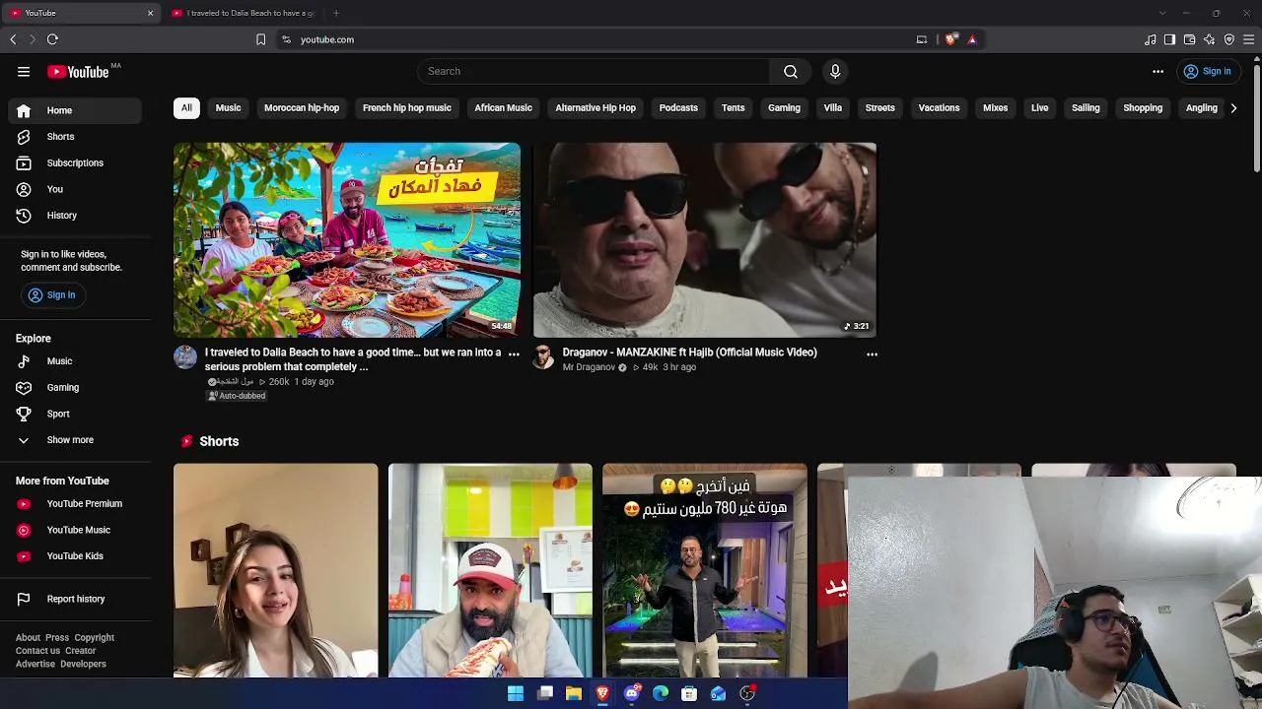Open YouTube Music from the sidebar
1262x709 pixels.
(x=75, y=530)
